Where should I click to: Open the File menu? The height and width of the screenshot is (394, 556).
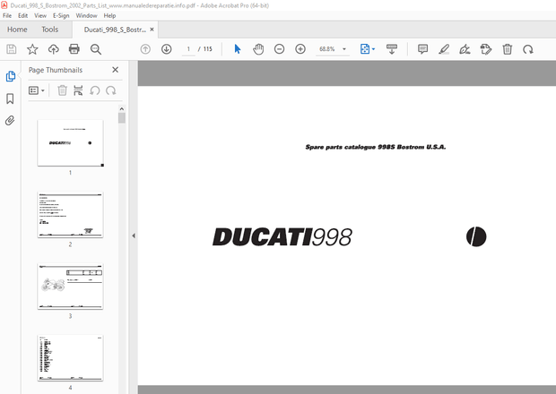coord(7,15)
